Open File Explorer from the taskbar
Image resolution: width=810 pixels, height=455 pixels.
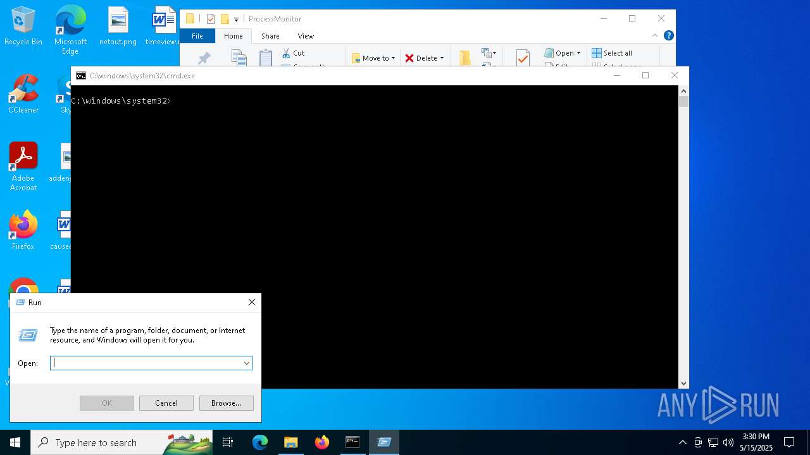[x=291, y=442]
